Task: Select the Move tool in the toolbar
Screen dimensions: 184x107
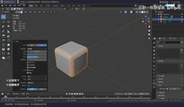Action: (3, 22)
